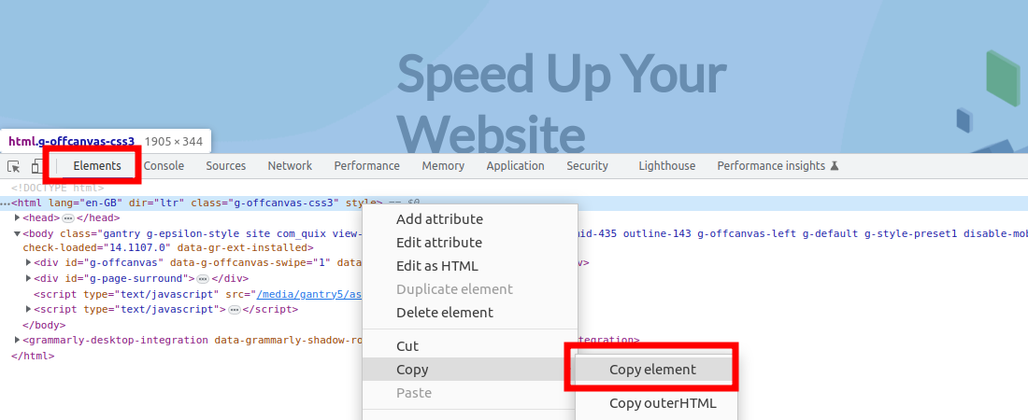The height and width of the screenshot is (420, 1028).
Task: Click the Speed Up Your Website heading
Action: coord(562,103)
